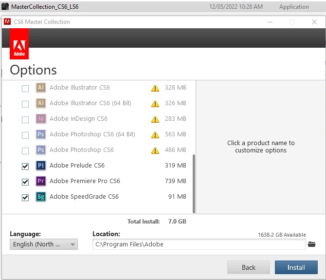Uncheck the Adobe Premiere Pro CS6 checkbox

[x=25, y=182]
